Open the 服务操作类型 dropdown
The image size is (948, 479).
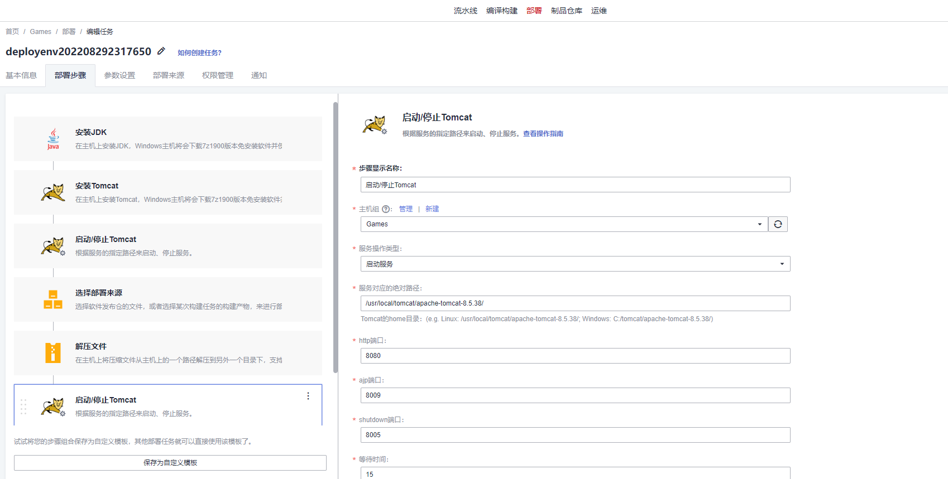[x=576, y=264]
